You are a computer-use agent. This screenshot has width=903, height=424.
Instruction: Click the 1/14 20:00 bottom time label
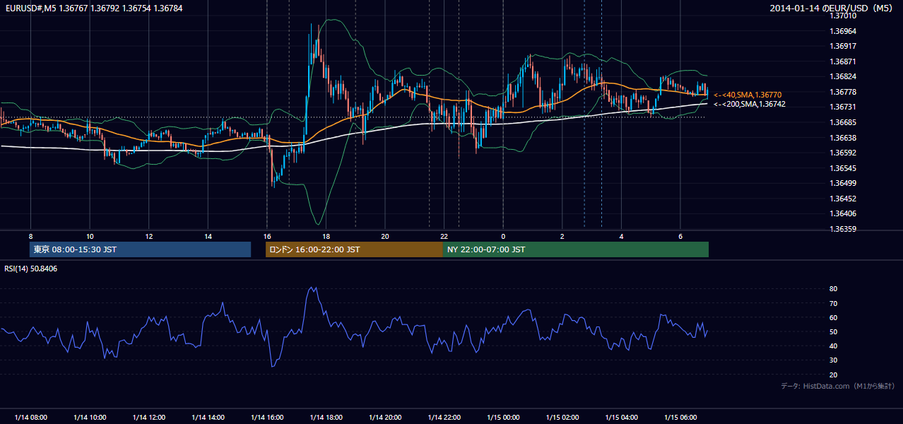(x=384, y=417)
